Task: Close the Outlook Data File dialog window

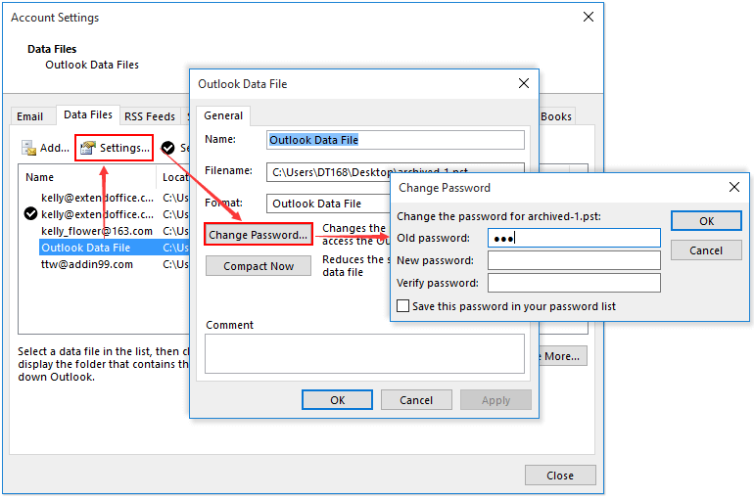Action: click(524, 83)
